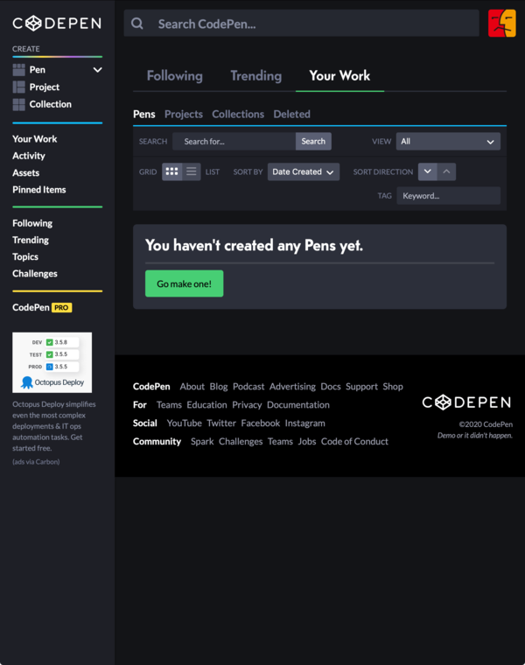Open Topics in the sidebar
Screen dimensions: 525x665
[x=25, y=257]
